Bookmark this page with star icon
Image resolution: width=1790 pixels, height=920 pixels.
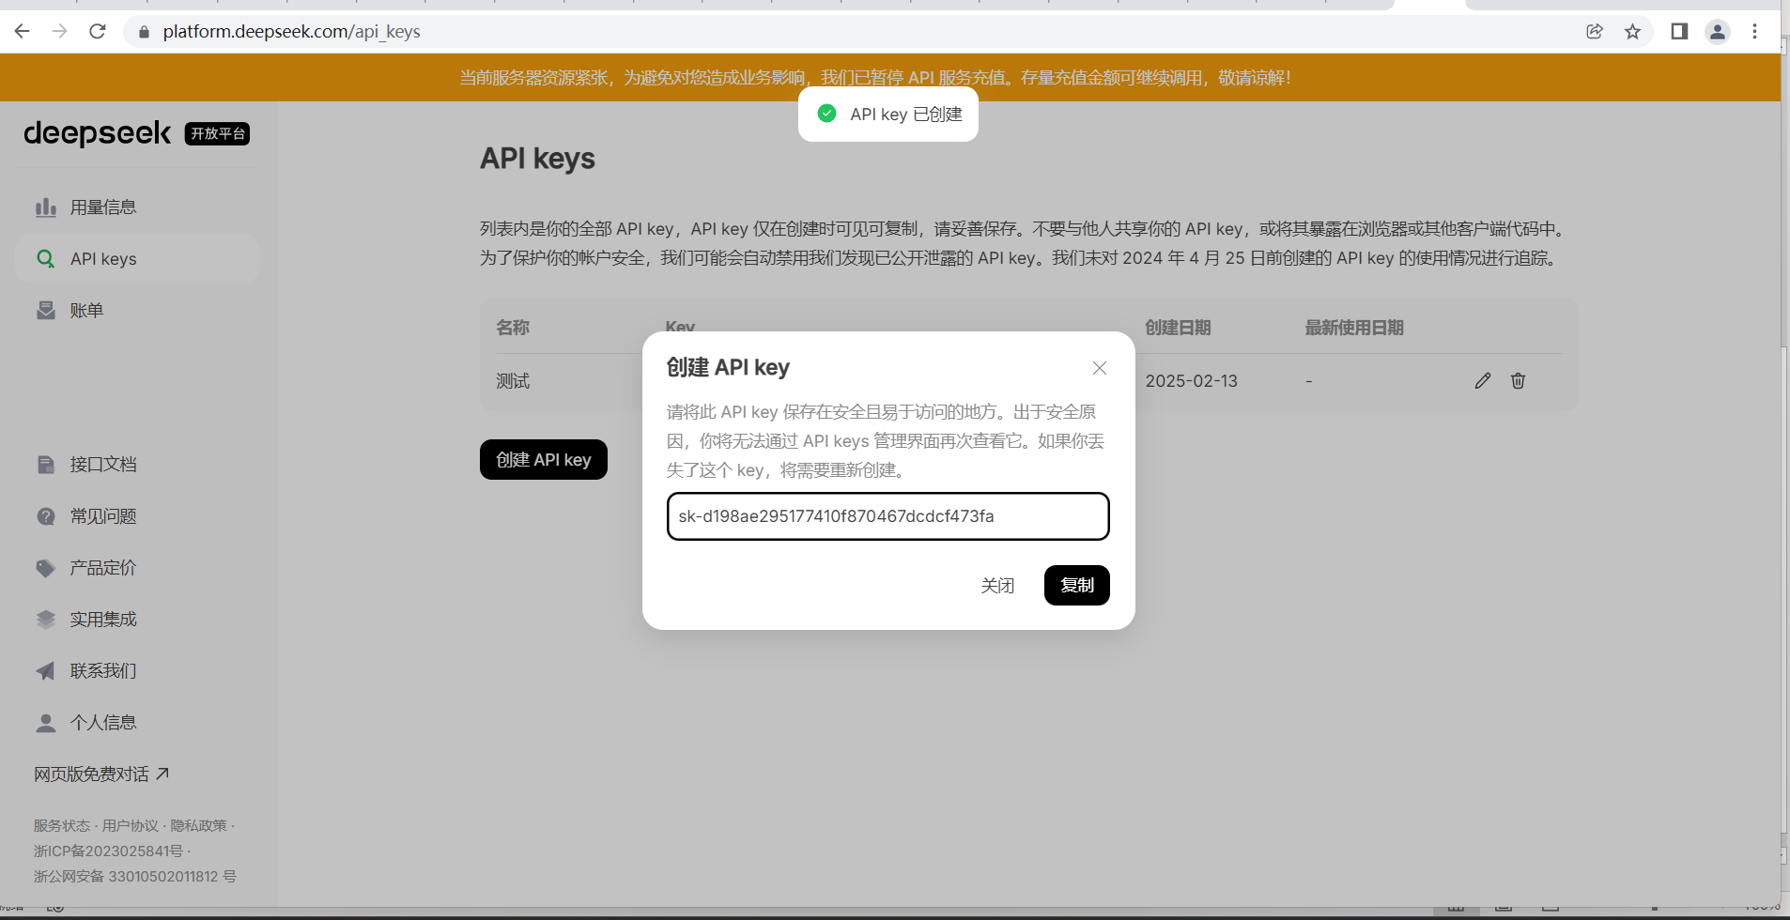[1633, 31]
